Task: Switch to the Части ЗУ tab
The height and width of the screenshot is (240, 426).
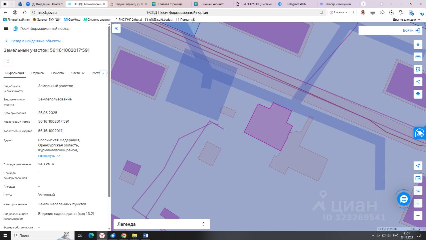Action: pos(78,73)
